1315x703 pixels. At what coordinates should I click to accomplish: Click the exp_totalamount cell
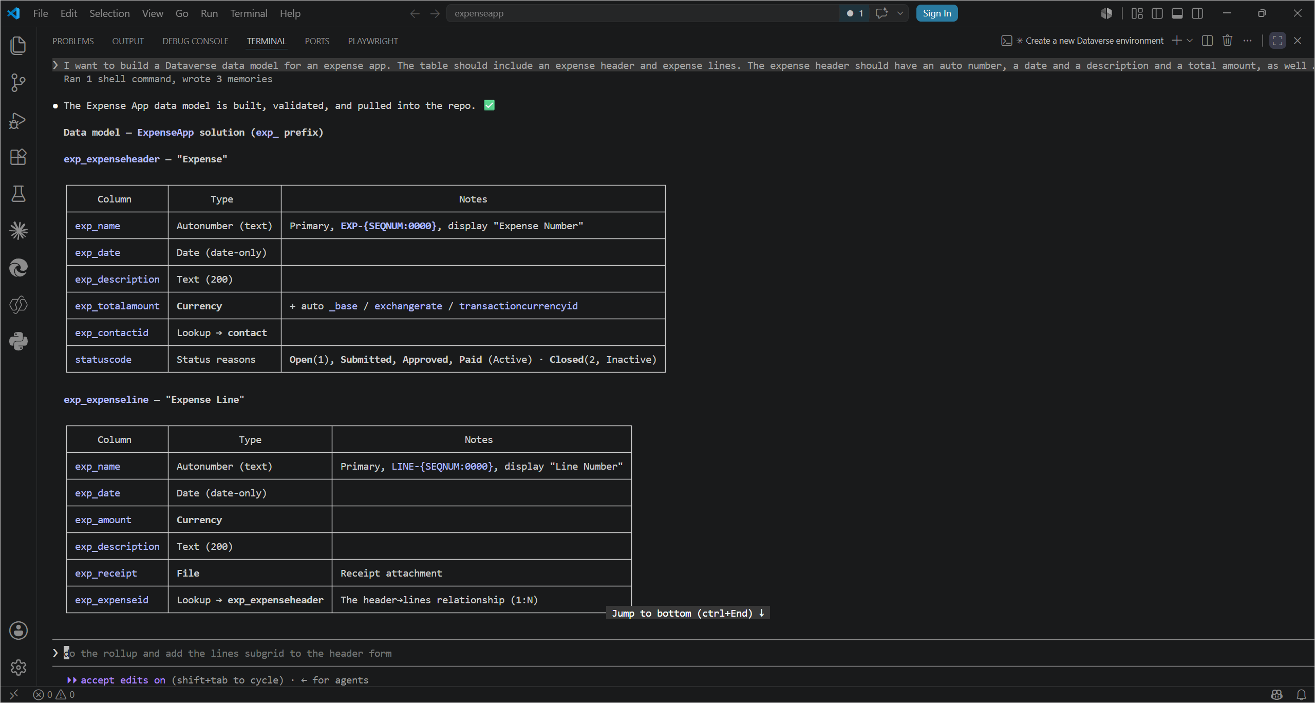coord(117,306)
